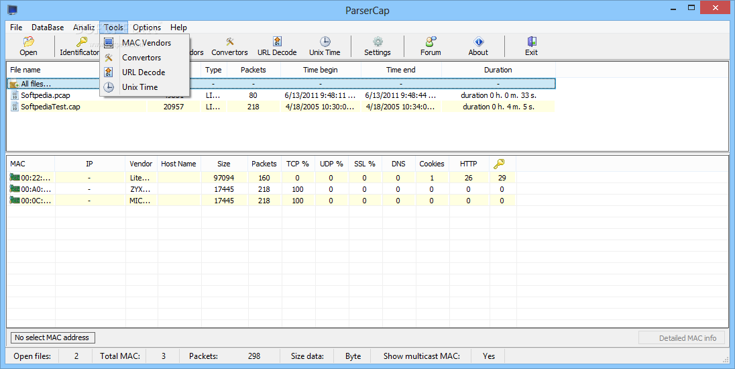
Task: Choose URL Decode in Tools menu
Action: 145,72
